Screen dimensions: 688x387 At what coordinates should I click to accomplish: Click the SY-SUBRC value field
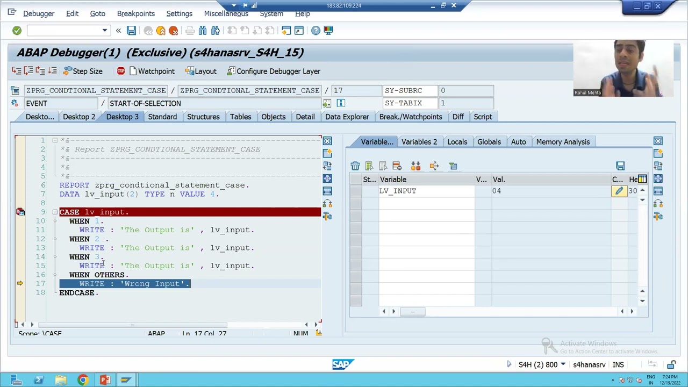pos(466,90)
